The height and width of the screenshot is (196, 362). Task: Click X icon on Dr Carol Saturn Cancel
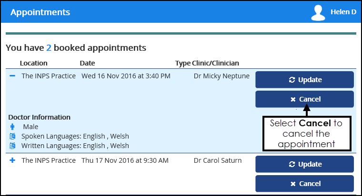tap(293, 184)
